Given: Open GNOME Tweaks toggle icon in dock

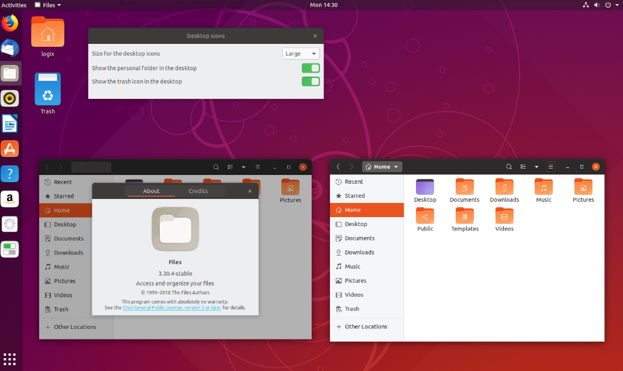Looking at the screenshot, I should pyautogui.click(x=10, y=249).
